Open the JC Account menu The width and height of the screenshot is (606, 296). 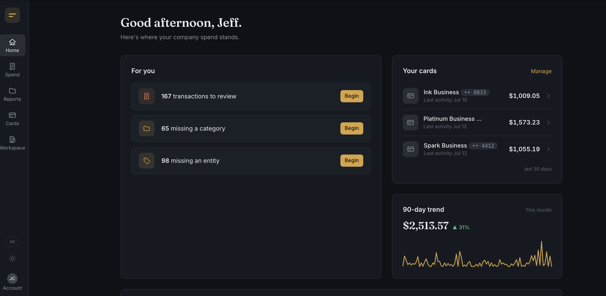point(12,282)
